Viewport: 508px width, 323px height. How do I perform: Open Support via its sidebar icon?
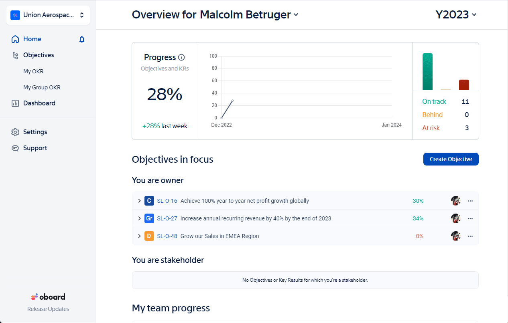[x=15, y=148]
